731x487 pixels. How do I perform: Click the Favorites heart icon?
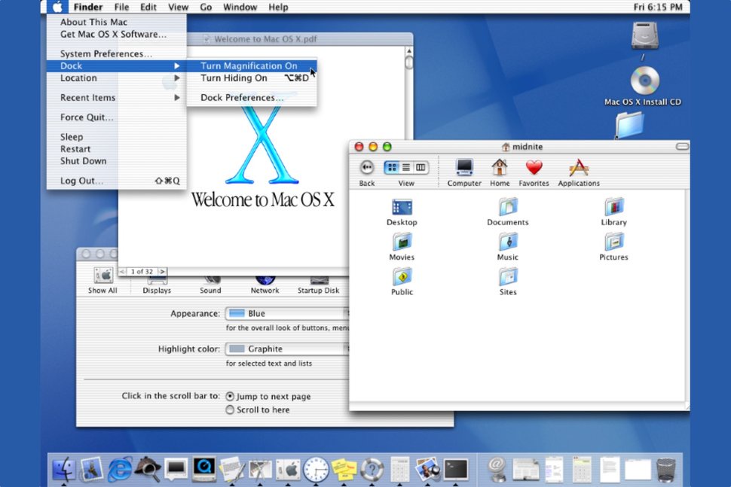point(534,168)
